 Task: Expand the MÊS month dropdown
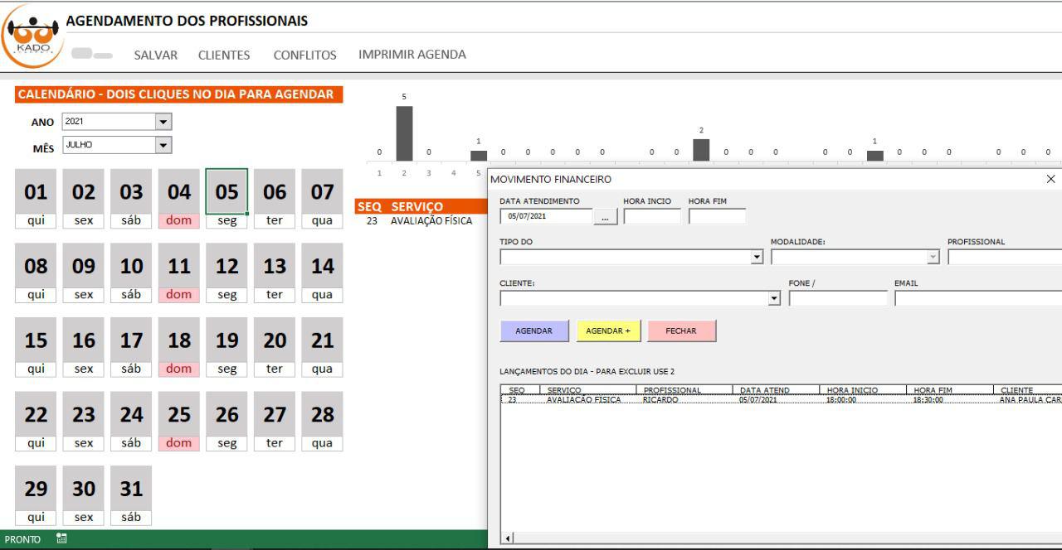pos(163,145)
